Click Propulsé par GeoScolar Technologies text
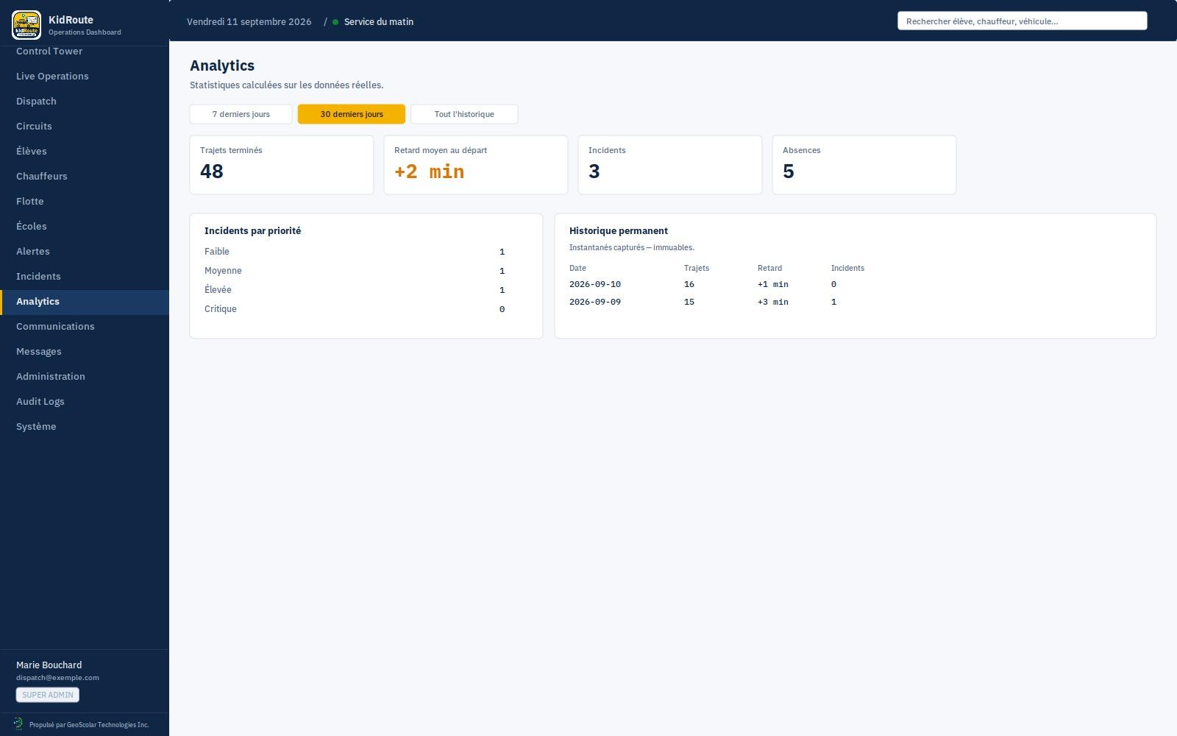Image resolution: width=1177 pixels, height=736 pixels. click(89, 725)
